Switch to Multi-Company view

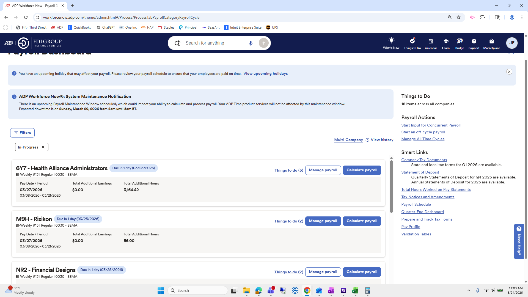348,140
